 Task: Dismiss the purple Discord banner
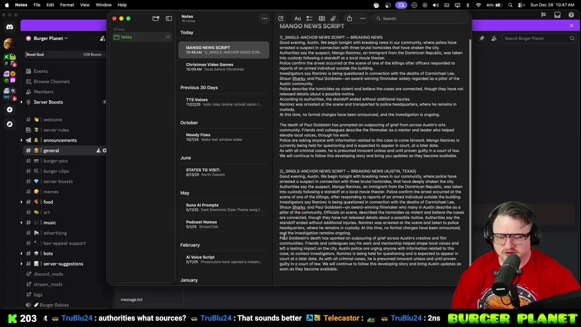[571, 26]
